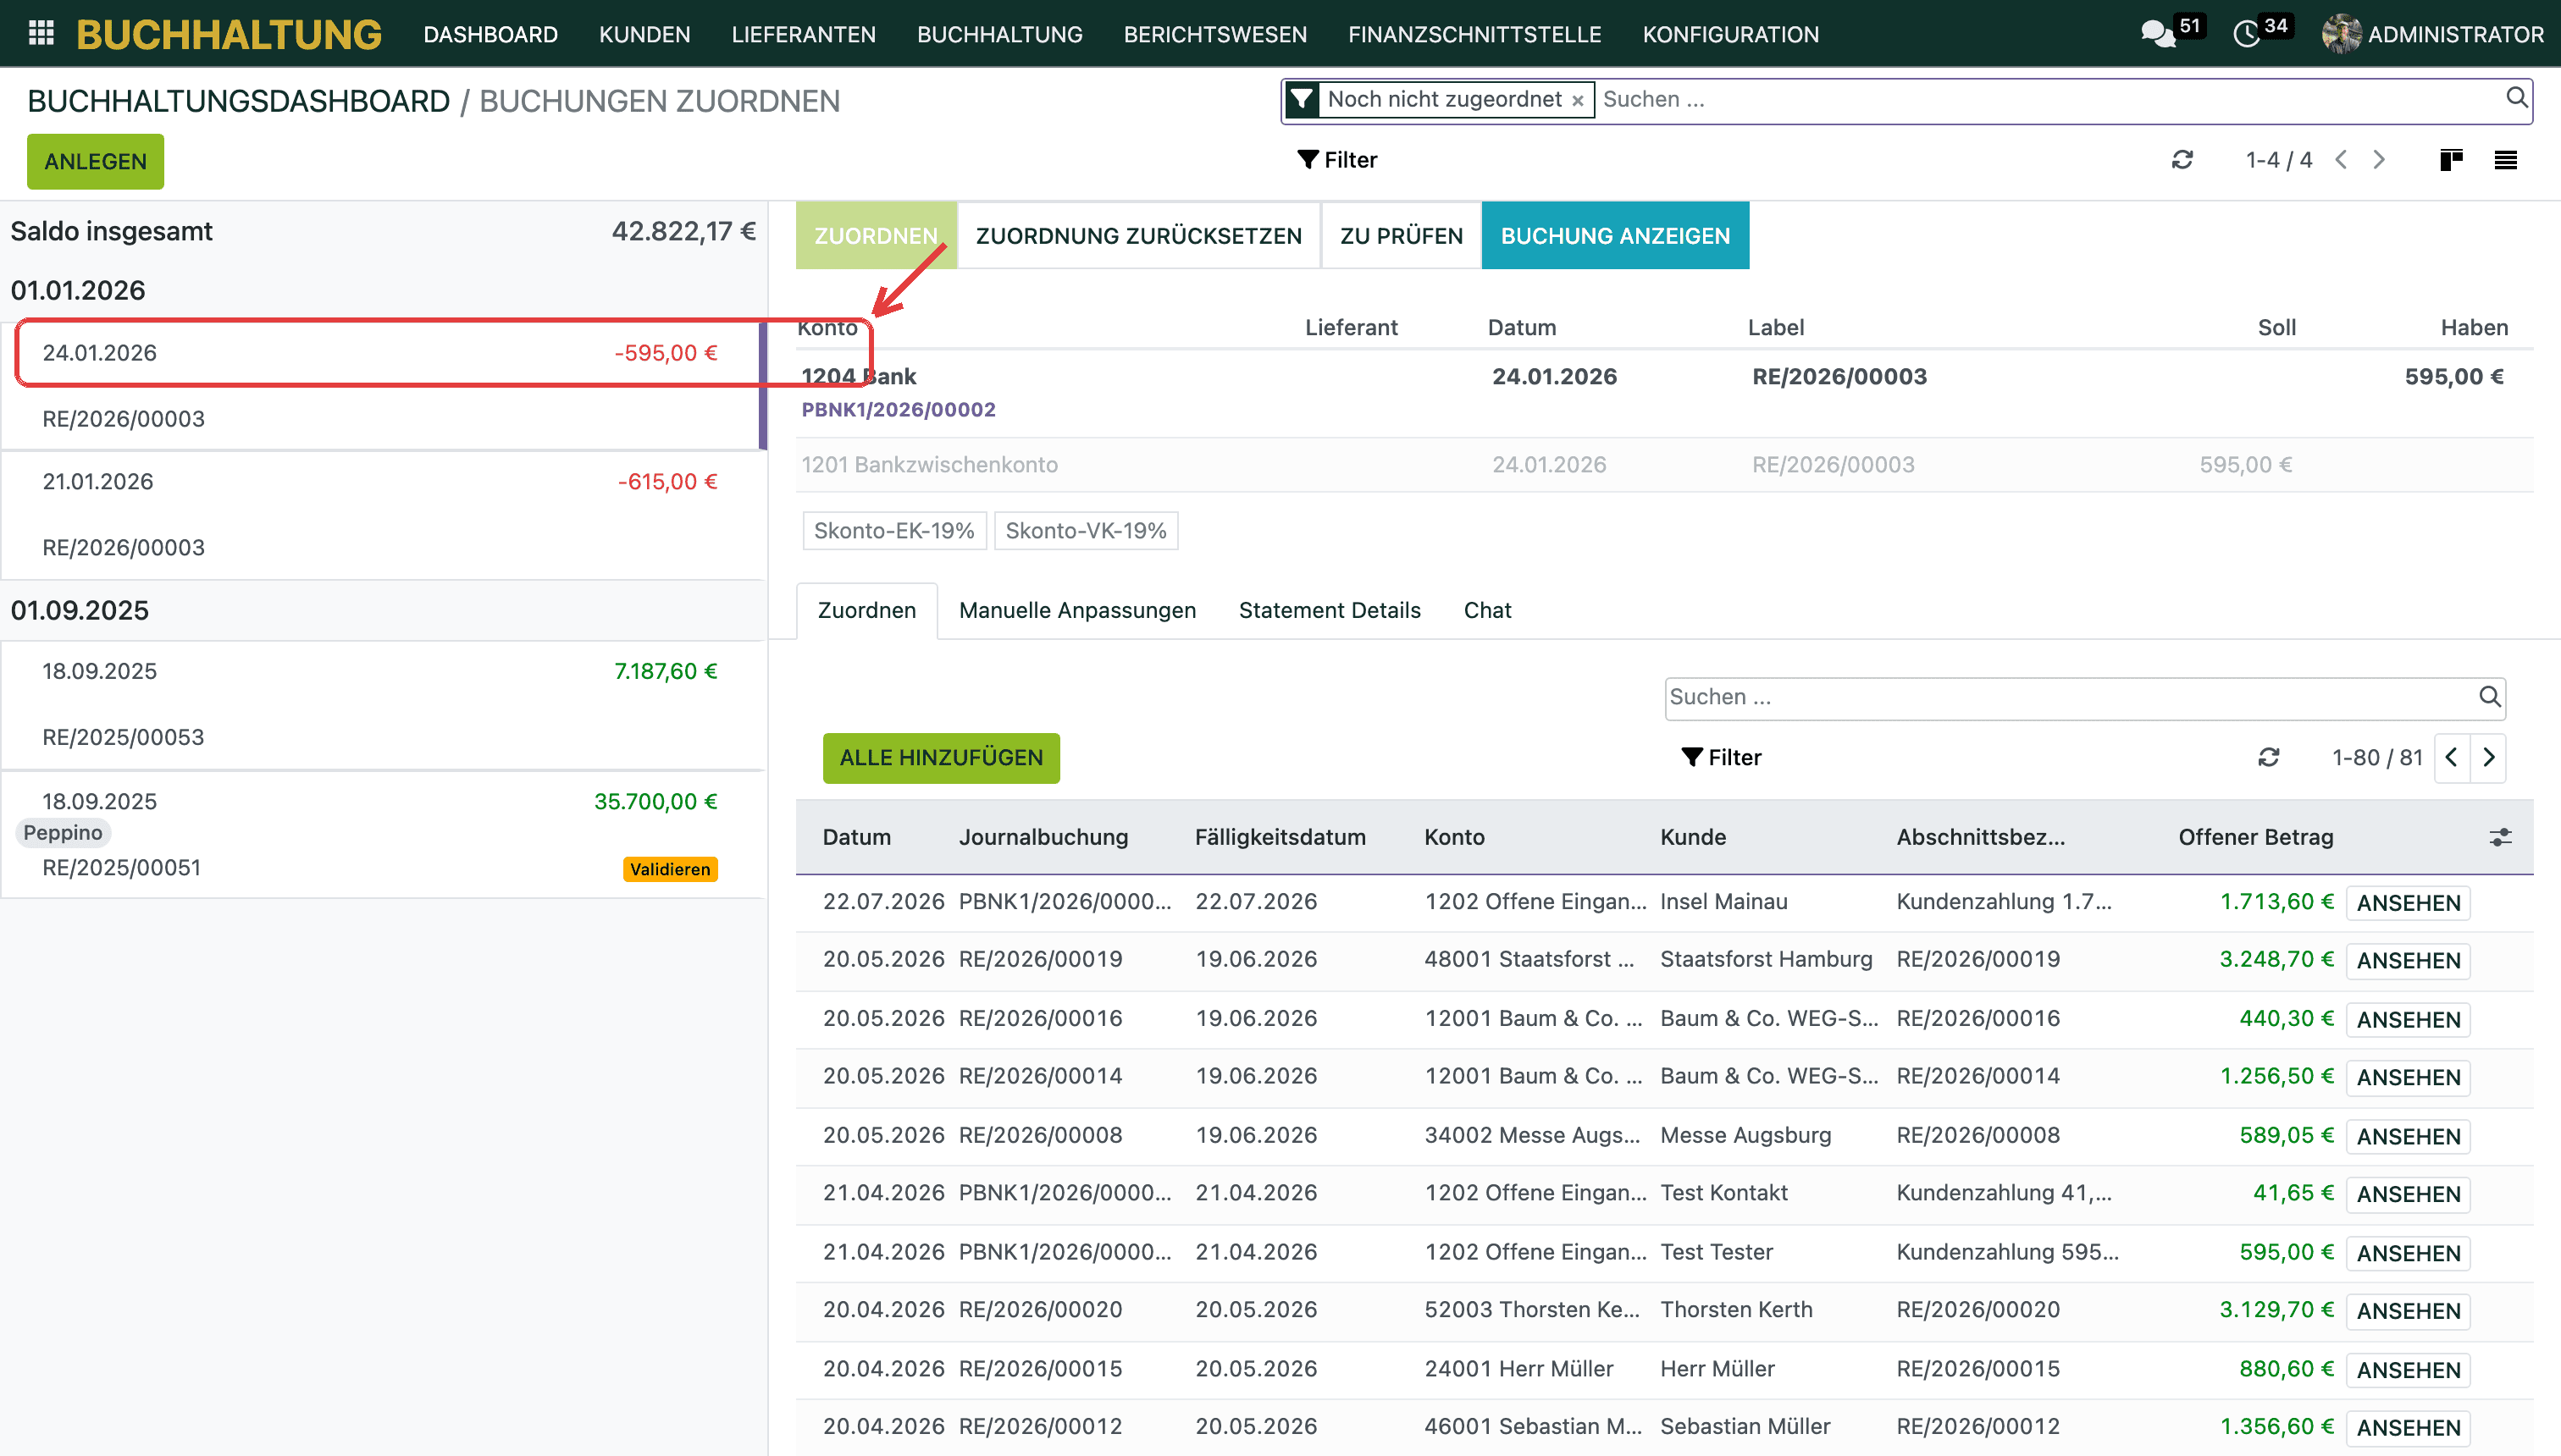The height and width of the screenshot is (1456, 2561).
Task: Click the Zu prüfen button
Action: [x=1402, y=236]
